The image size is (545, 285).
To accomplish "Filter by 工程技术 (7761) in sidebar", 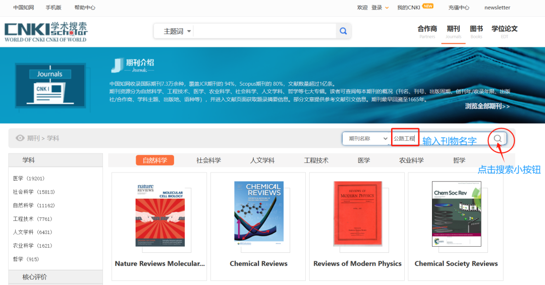I will click(33, 219).
